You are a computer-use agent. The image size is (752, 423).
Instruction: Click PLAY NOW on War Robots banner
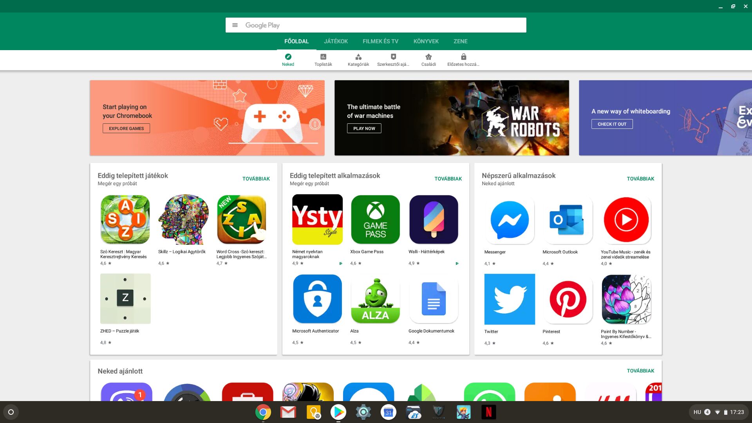364,128
